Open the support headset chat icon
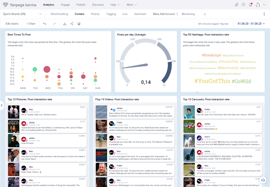This screenshot has height=187, width=270. click(x=263, y=180)
